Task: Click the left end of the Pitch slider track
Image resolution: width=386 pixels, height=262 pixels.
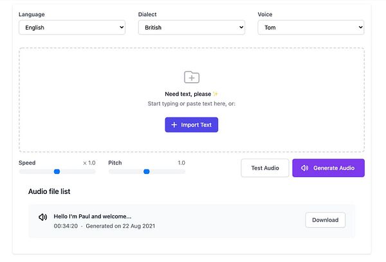Action: tap(111, 171)
